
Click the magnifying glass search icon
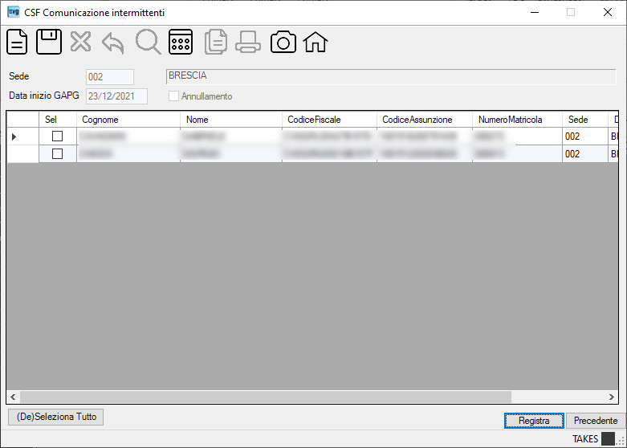pyautogui.click(x=148, y=42)
